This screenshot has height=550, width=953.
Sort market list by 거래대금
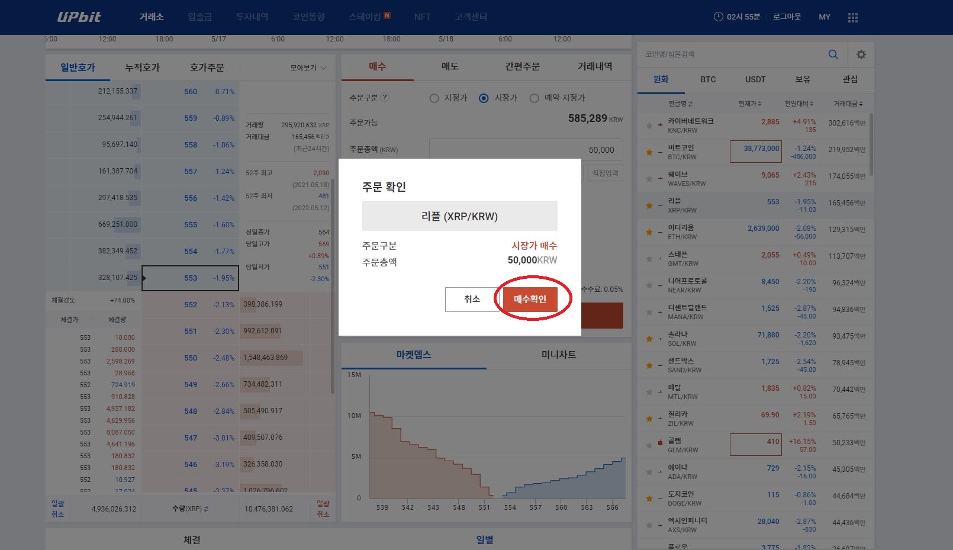coord(848,104)
